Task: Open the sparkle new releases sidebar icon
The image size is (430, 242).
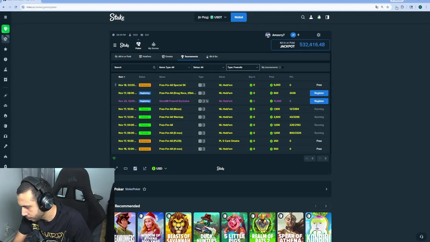Action: pos(5,95)
